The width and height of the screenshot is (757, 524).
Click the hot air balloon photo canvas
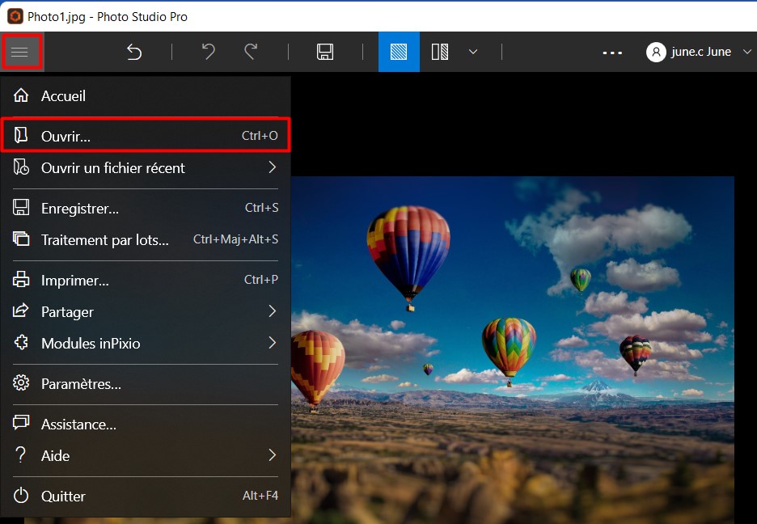pos(512,350)
